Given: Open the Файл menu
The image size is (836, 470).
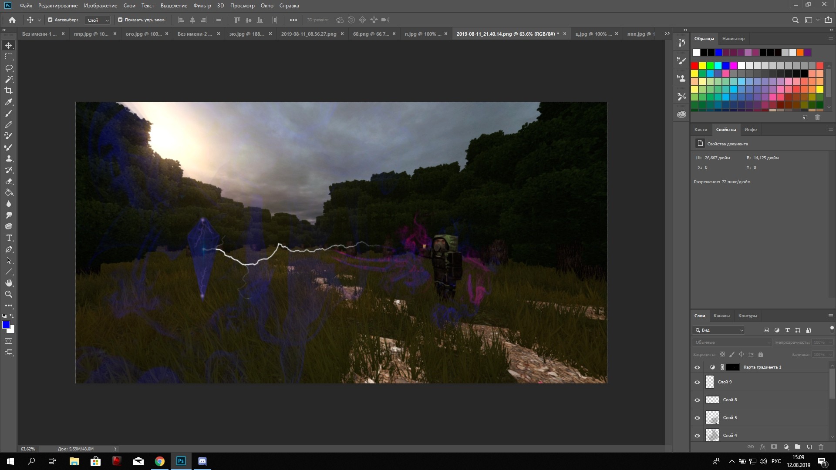Looking at the screenshot, I should (x=26, y=6).
